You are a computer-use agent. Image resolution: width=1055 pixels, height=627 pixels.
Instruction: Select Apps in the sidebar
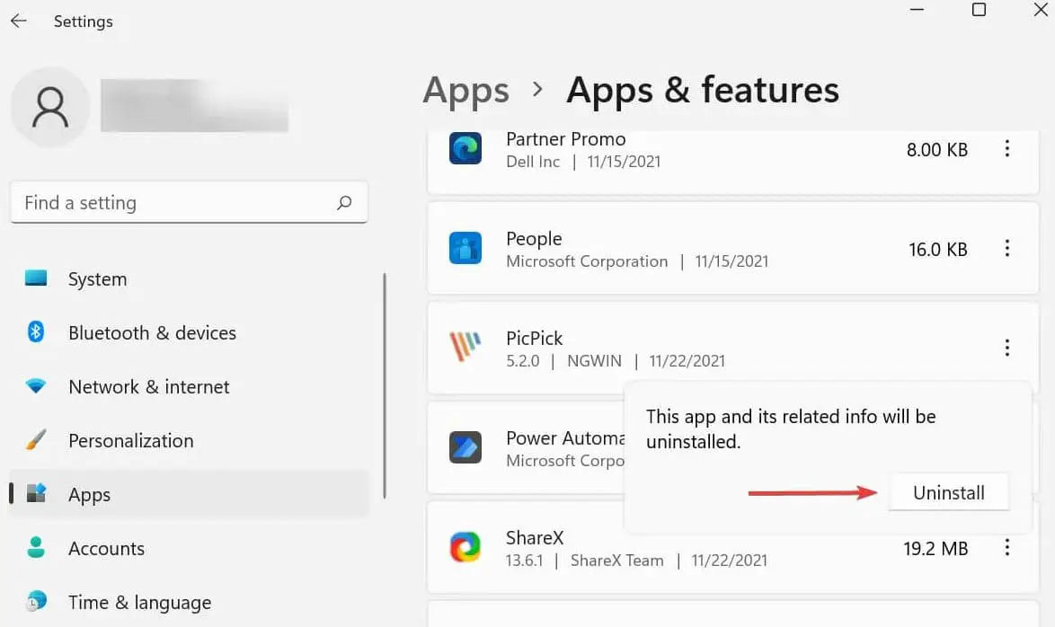point(89,494)
